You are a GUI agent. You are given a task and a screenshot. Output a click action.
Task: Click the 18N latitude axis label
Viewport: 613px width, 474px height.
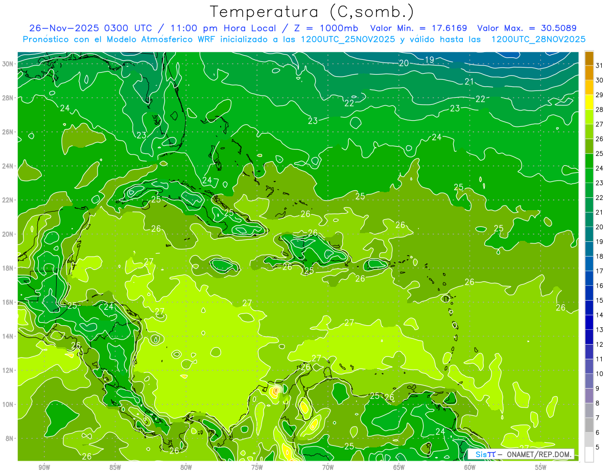[x=8, y=268]
